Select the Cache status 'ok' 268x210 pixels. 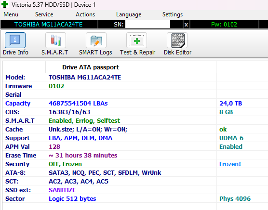point(223,130)
